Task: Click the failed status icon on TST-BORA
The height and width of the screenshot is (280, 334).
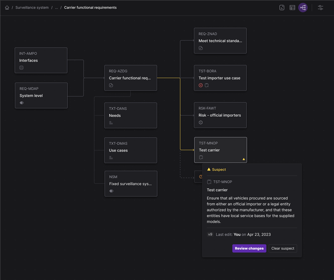Action: click(x=201, y=85)
